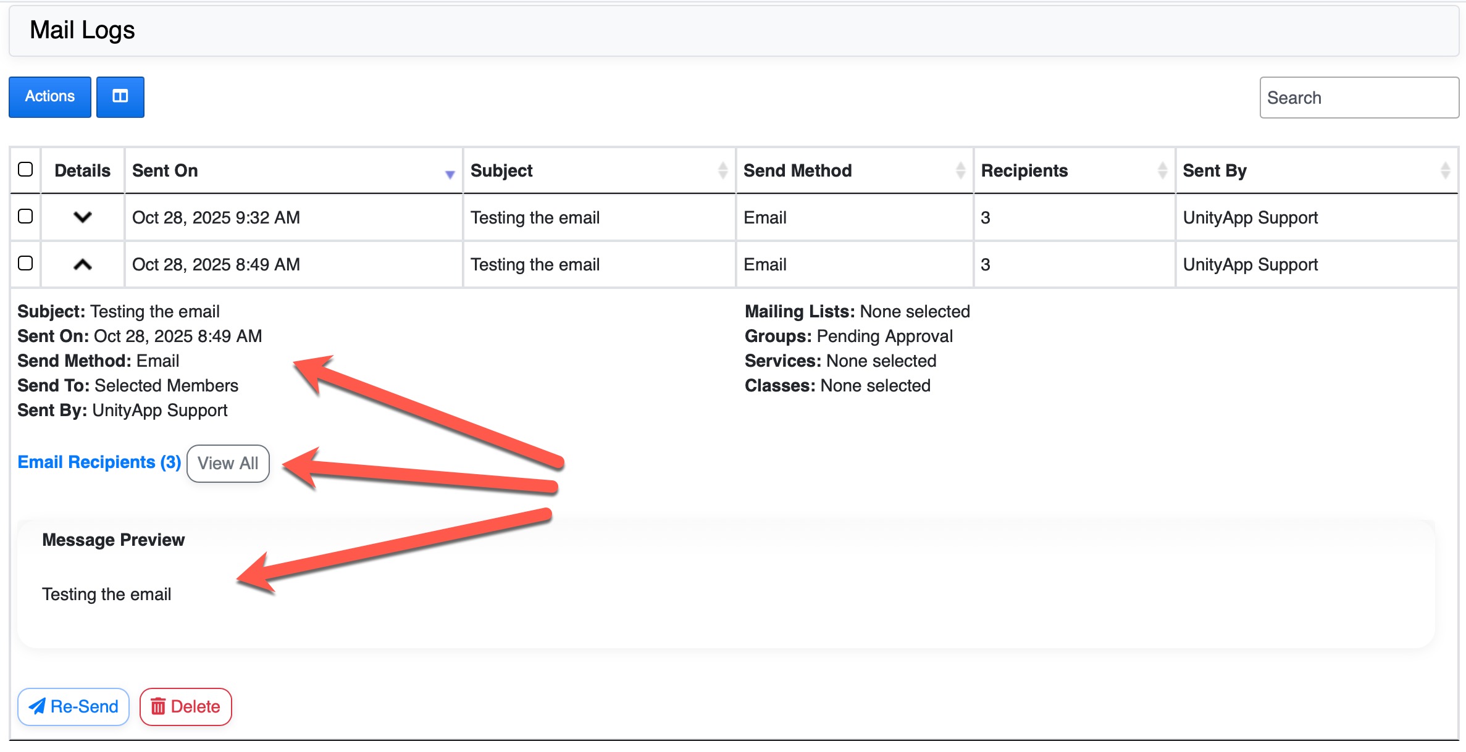Click into the Search field
The width and height of the screenshot is (1466, 752).
(x=1359, y=98)
